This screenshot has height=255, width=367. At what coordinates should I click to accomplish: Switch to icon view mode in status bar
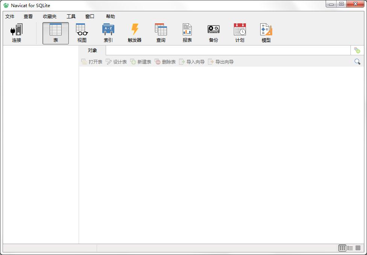pyautogui.click(x=342, y=248)
